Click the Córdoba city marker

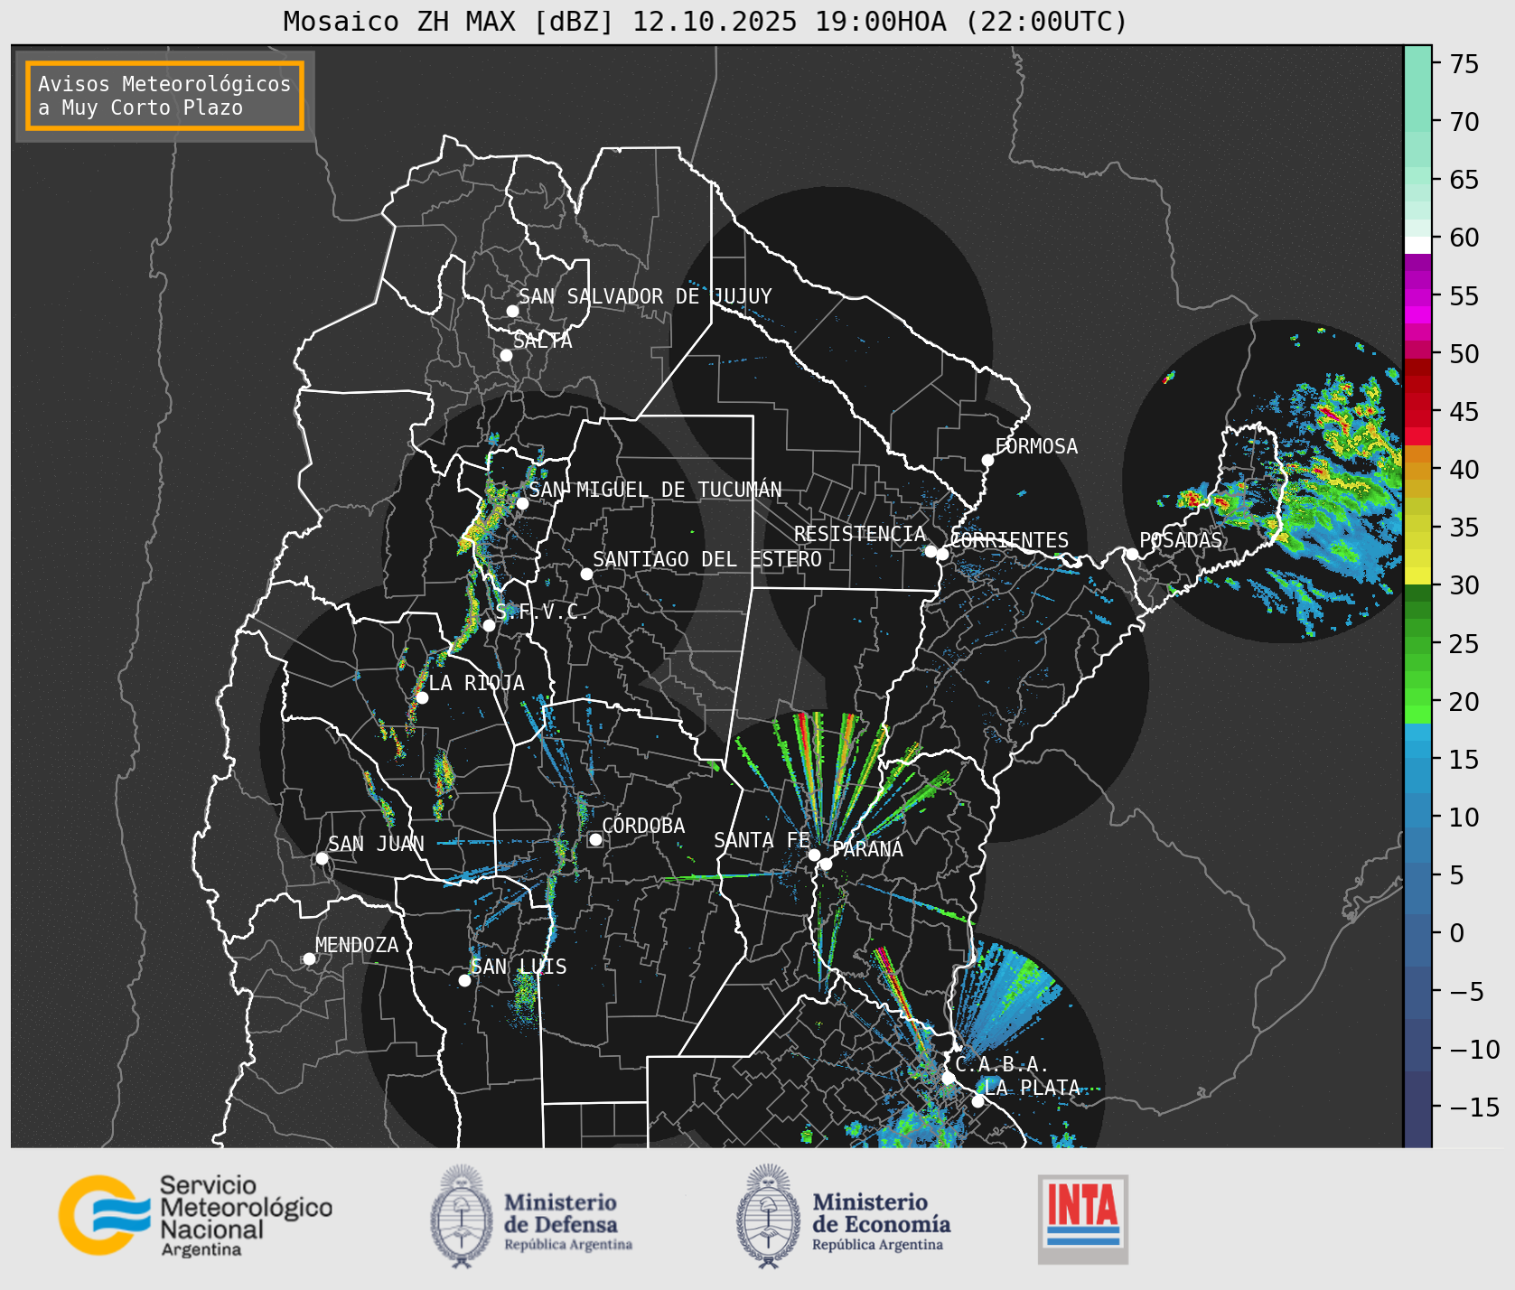click(595, 839)
